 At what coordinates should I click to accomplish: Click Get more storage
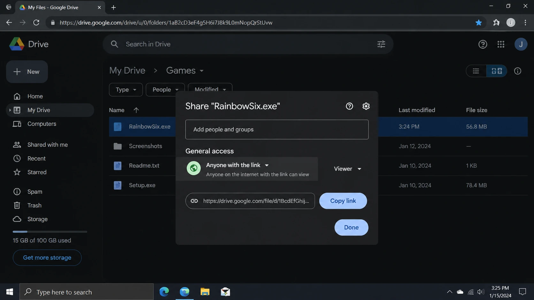(x=47, y=258)
